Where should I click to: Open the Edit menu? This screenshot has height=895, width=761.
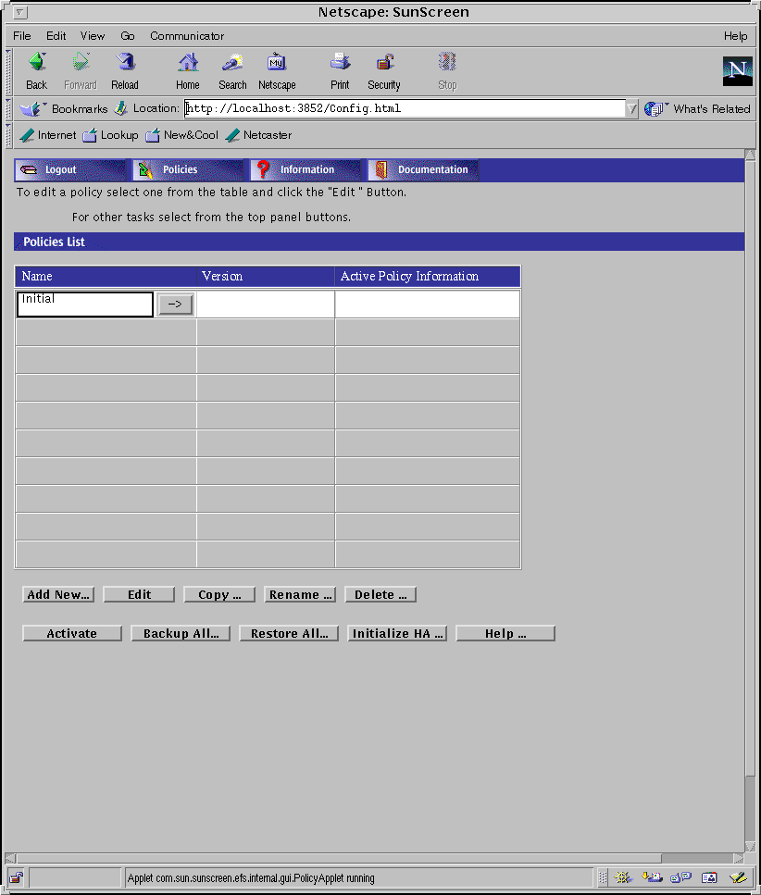(56, 36)
